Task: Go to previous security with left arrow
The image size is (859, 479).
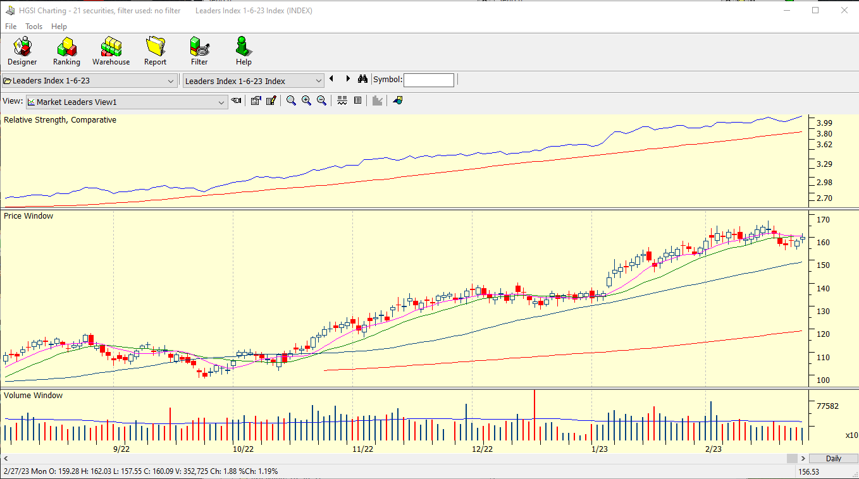Action: 331,79
